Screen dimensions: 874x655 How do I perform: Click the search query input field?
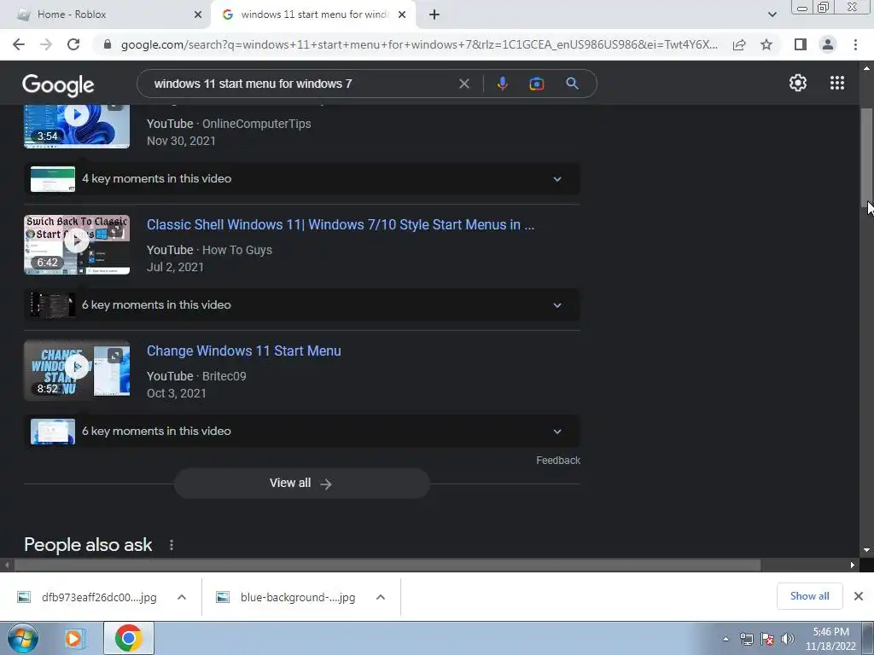(x=301, y=84)
